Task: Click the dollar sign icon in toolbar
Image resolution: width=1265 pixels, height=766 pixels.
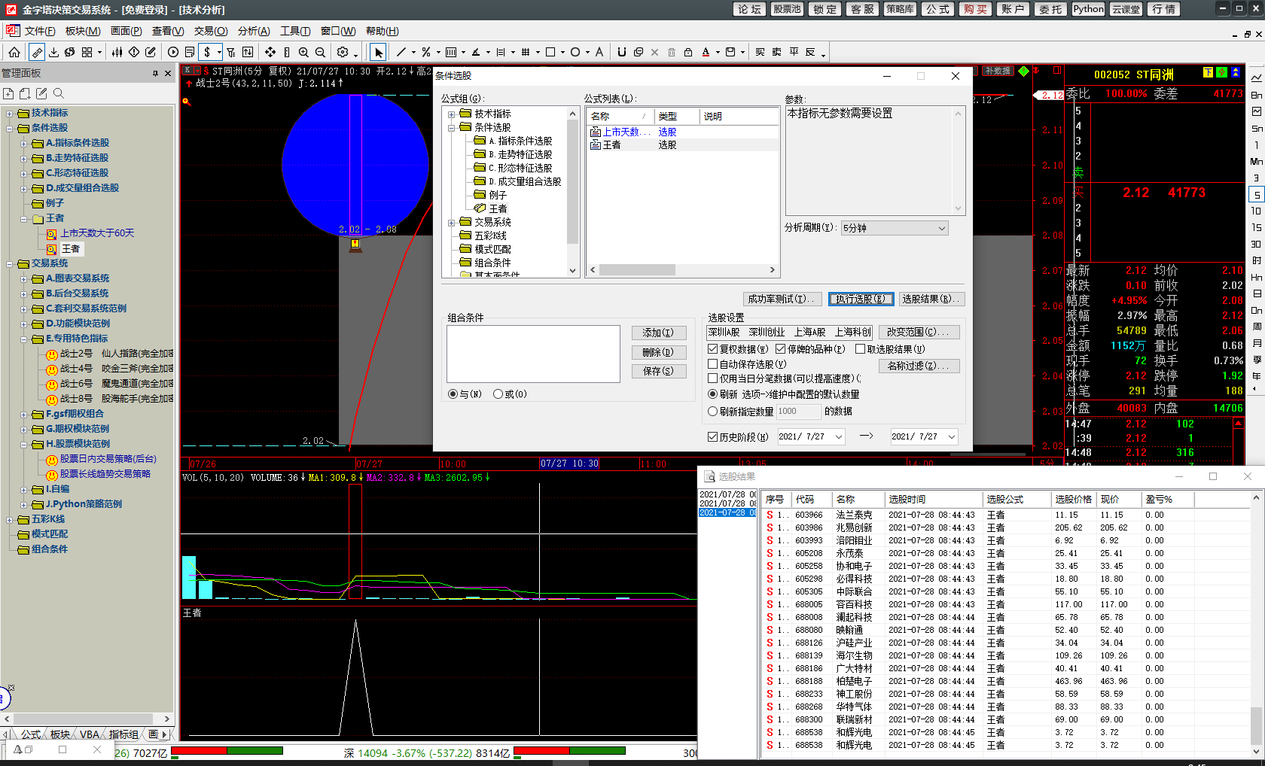Action: point(207,52)
